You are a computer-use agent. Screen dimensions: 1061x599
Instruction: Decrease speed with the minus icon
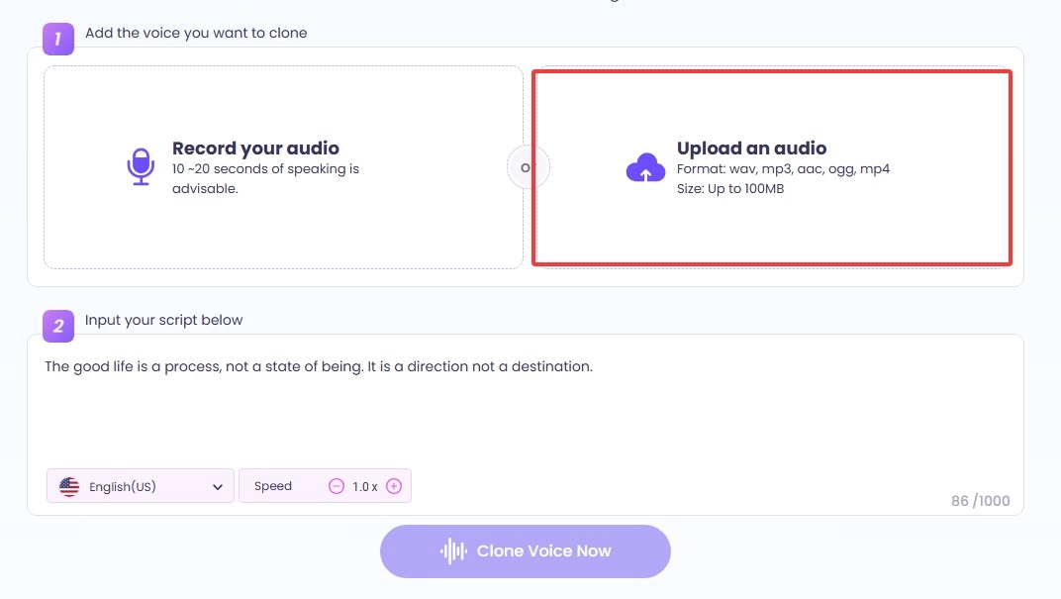[x=337, y=486]
